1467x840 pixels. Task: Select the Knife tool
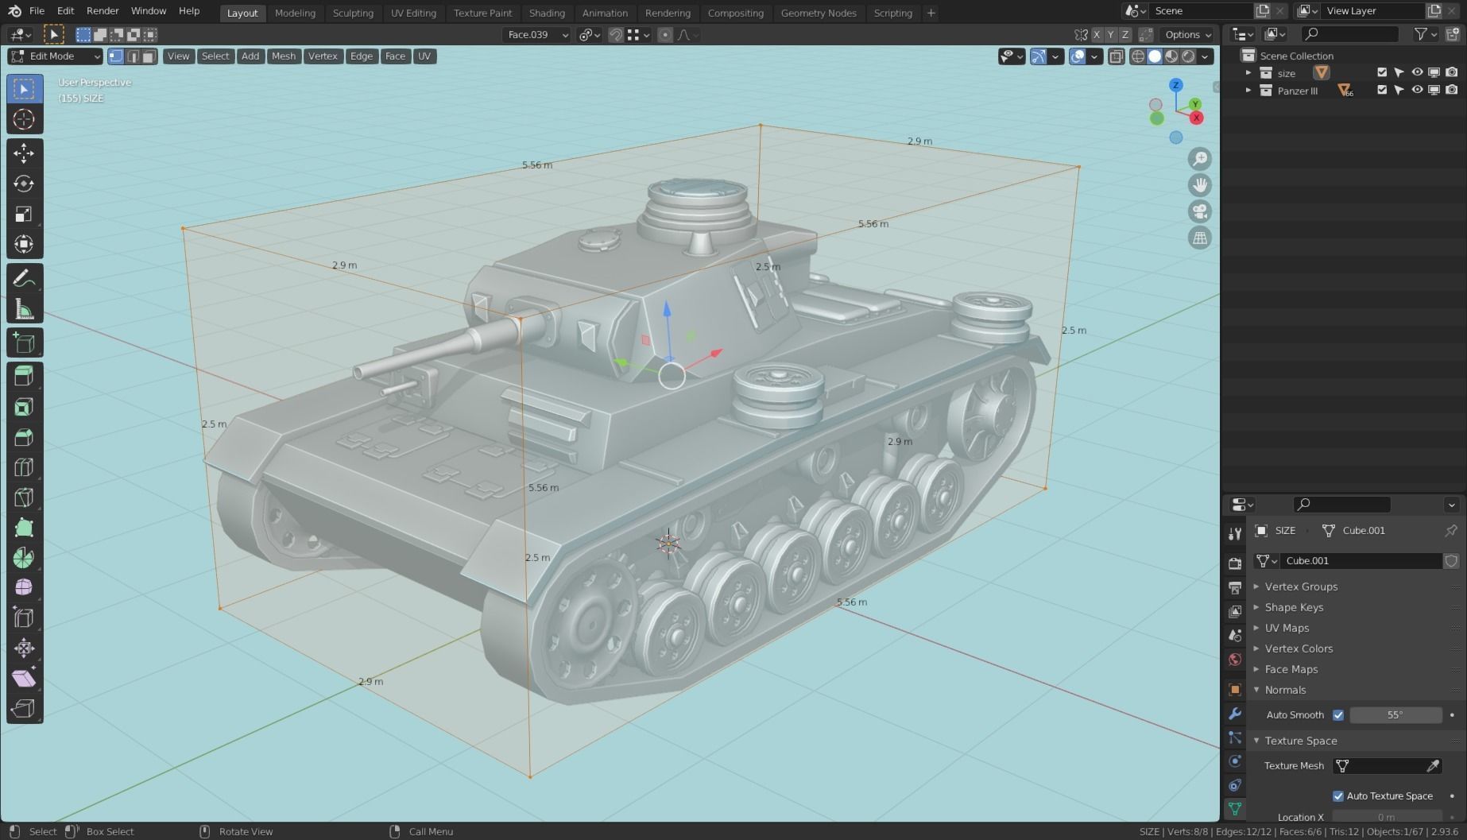pos(24,497)
